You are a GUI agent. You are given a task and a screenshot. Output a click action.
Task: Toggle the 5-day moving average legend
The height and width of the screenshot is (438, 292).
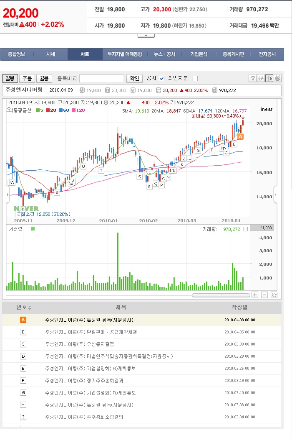click(x=40, y=110)
